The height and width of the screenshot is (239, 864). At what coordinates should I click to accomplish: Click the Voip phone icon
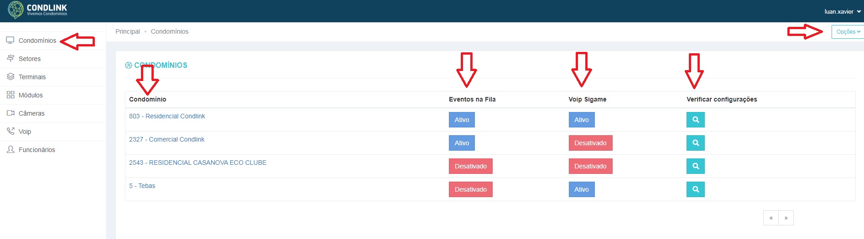(x=10, y=132)
